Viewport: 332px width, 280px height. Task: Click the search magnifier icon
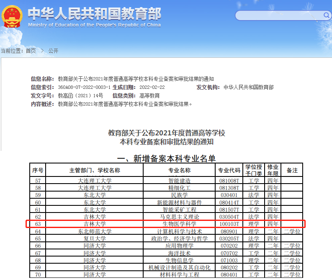point(326,15)
